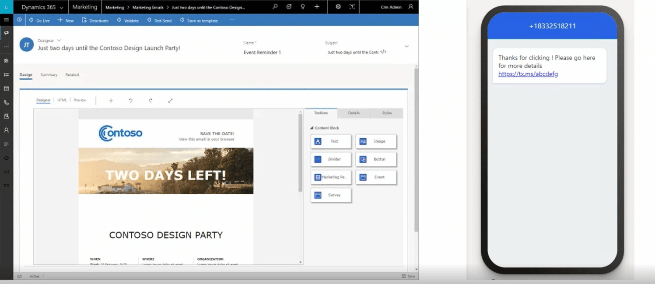The width and height of the screenshot is (655, 284).
Task: Click Test Send in the command bar
Action: point(159,20)
